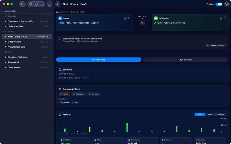
Task: Click the green Destination folder icon
Action: tap(156, 18)
